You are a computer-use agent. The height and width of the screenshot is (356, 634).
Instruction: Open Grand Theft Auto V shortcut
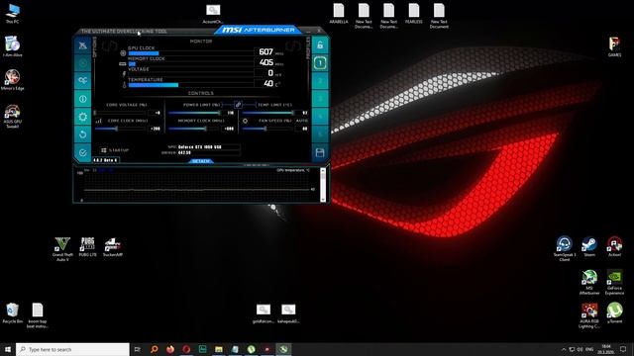[x=62, y=249]
